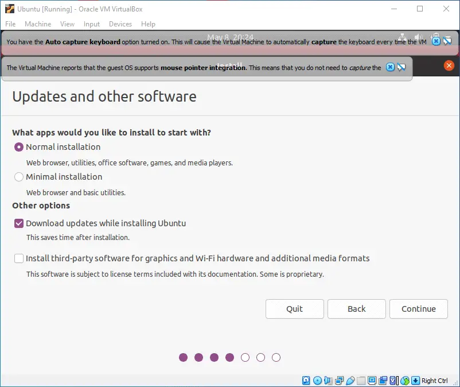
Task: Click the VirtualBox title bar app icon
Action: (x=10, y=9)
